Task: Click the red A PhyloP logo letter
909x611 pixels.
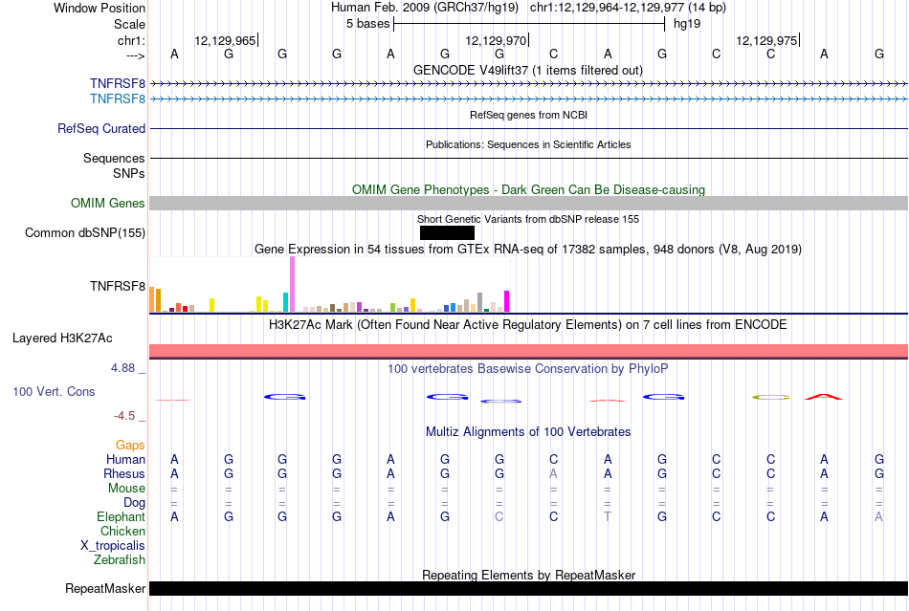Action: pos(824,397)
